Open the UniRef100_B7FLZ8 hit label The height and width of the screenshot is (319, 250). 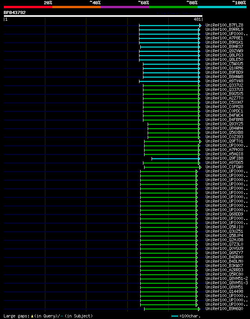click(x=224, y=25)
